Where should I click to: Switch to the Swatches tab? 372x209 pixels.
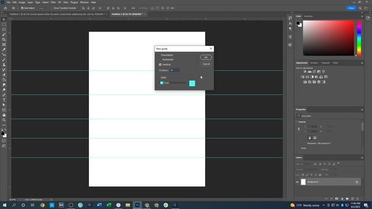pyautogui.click(x=309, y=16)
